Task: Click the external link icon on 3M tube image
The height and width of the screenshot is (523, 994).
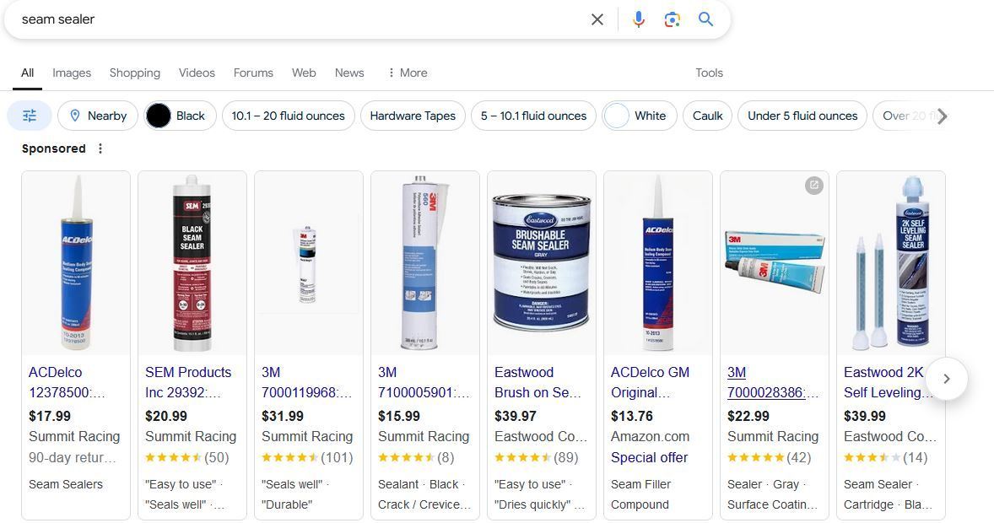Action: pos(813,186)
